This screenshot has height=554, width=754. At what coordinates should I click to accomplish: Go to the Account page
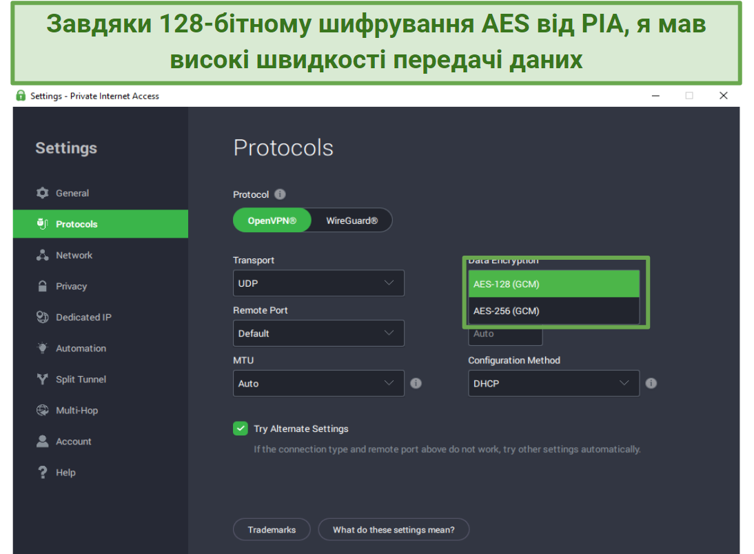coord(101,441)
